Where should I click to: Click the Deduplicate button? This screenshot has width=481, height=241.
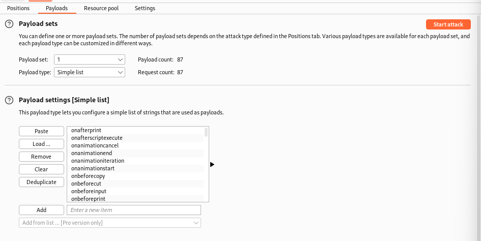point(41,182)
